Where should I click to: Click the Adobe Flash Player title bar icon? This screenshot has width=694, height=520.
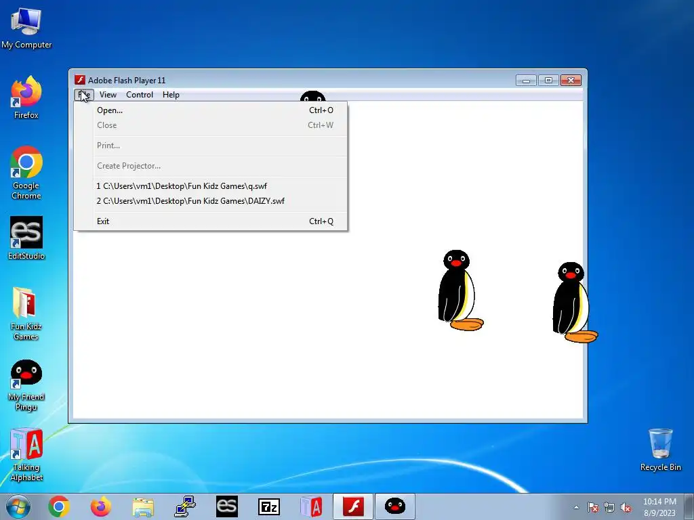tap(80, 80)
